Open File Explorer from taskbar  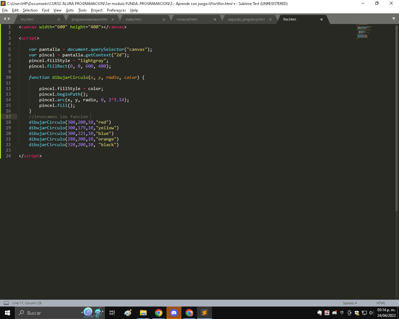(x=143, y=313)
